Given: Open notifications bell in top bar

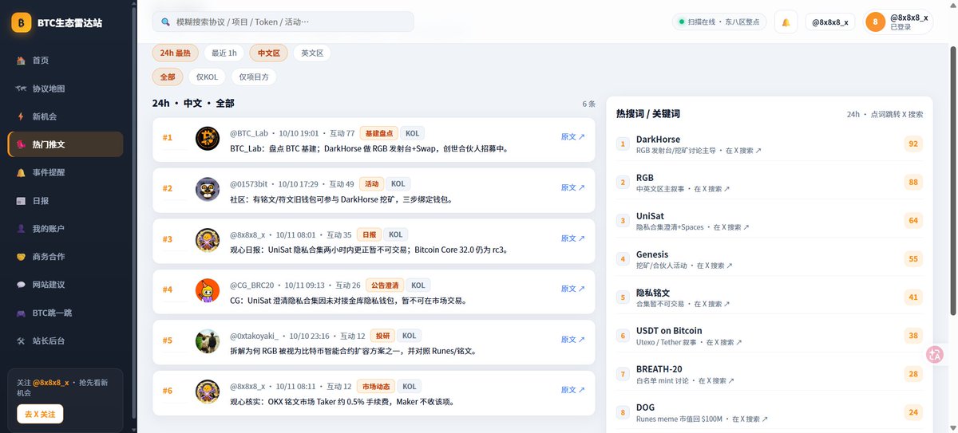Looking at the screenshot, I should tap(786, 22).
